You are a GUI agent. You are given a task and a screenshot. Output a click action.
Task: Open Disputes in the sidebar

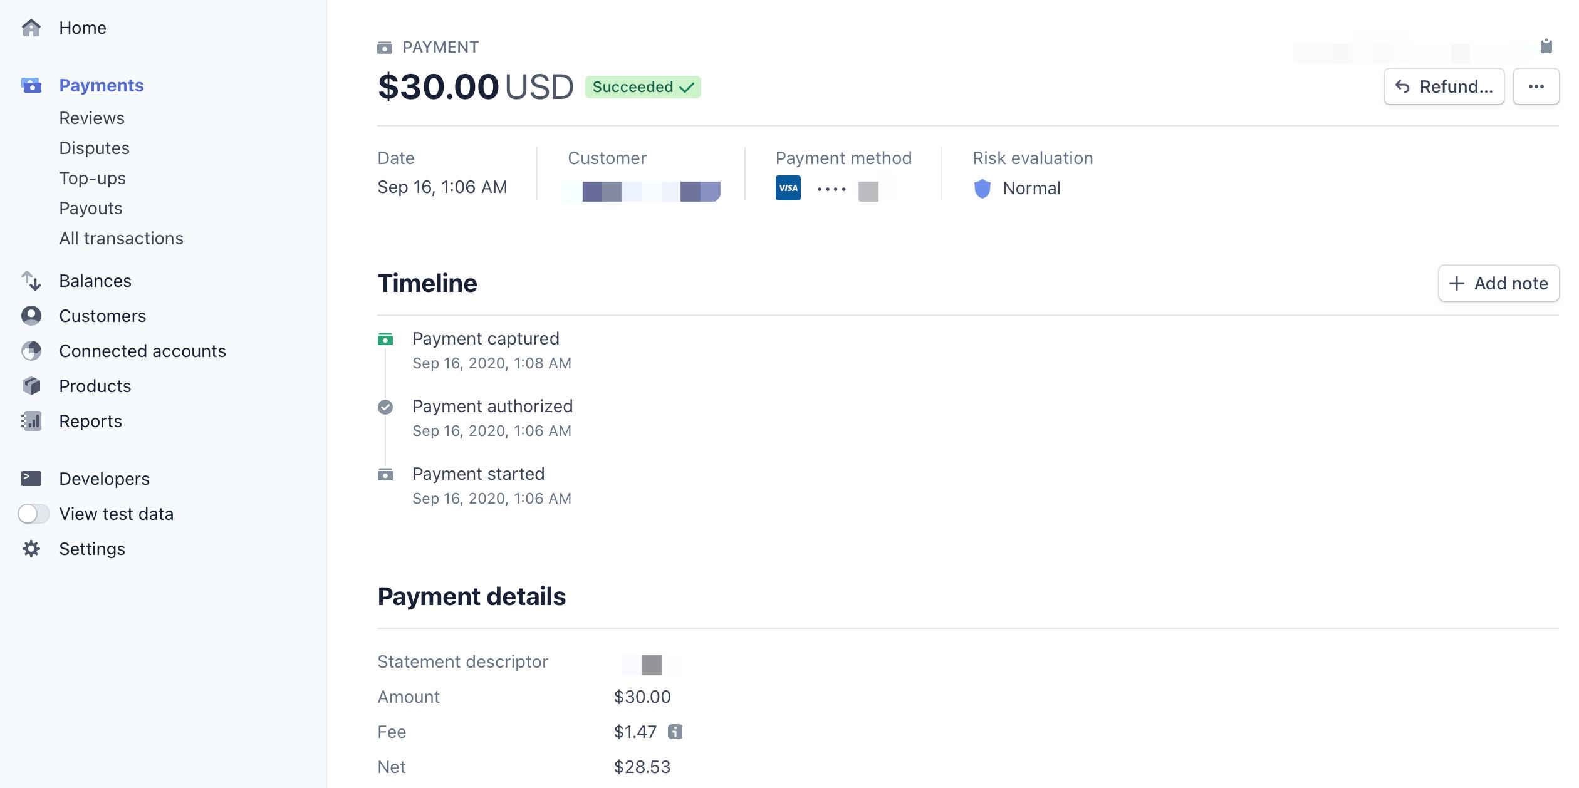point(94,148)
